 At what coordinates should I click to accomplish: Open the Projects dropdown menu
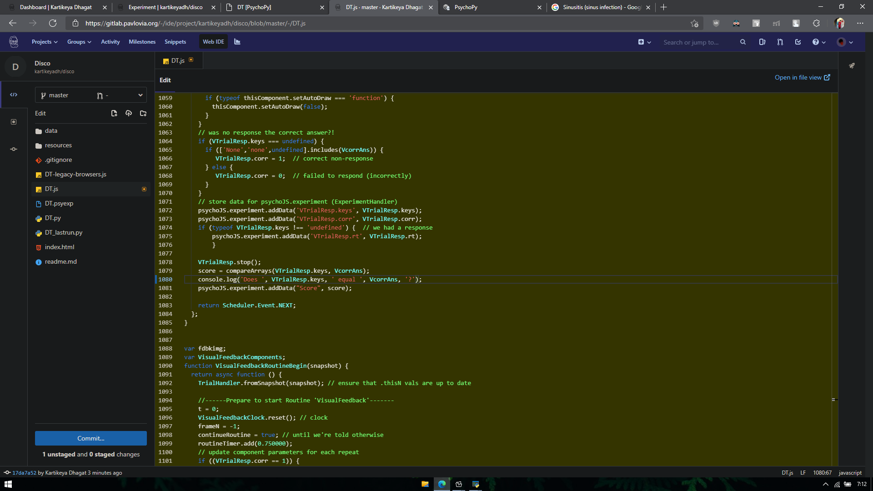click(45, 42)
